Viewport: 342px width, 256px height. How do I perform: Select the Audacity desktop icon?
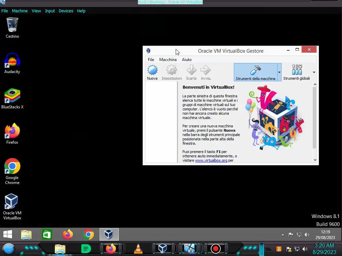12,63
